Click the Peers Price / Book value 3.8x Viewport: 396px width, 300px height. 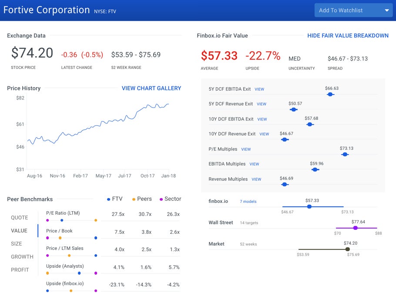tap(147, 232)
